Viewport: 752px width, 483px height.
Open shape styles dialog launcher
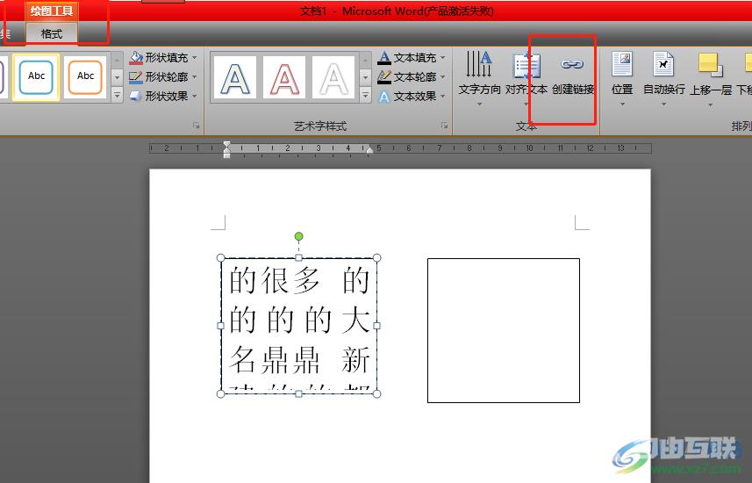tap(196, 126)
